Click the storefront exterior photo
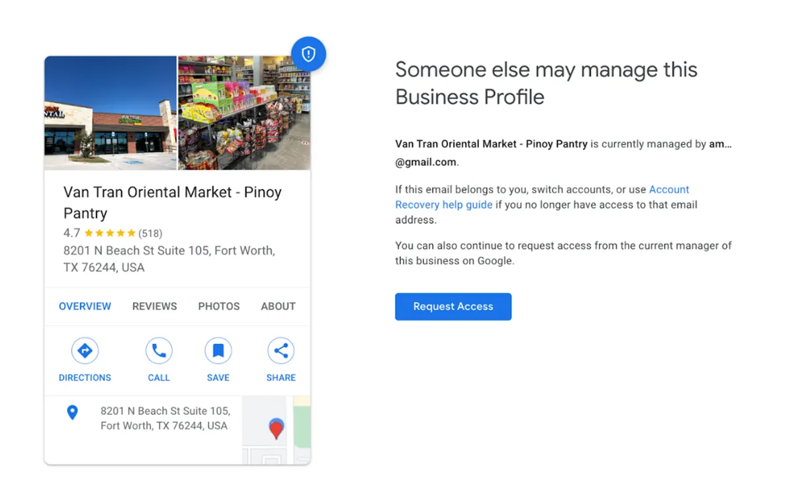 click(109, 111)
